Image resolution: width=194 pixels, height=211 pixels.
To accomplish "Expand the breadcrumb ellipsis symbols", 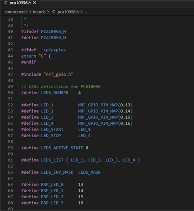I will click(85, 12).
